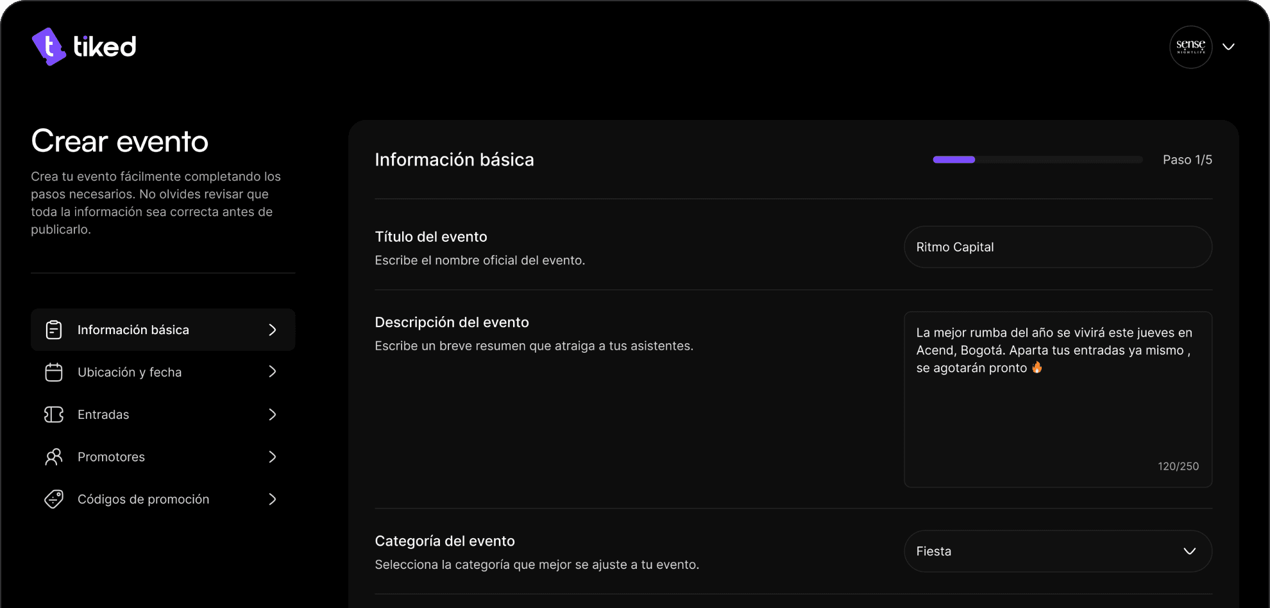The height and width of the screenshot is (608, 1270).
Task: Click the calendar icon beside Ubicación y fecha
Action: tap(54, 372)
